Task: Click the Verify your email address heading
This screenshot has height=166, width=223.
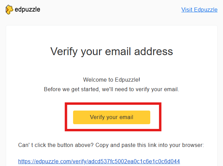Action: 112,52
